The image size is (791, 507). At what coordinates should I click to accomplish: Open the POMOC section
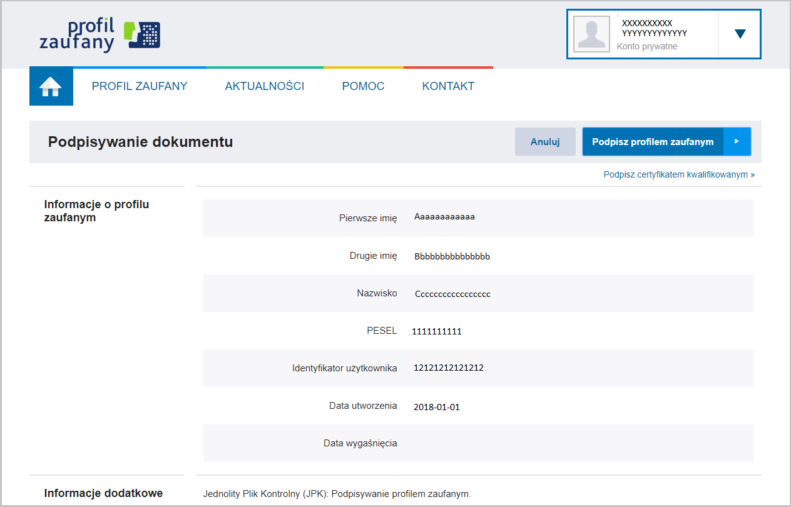click(x=362, y=86)
